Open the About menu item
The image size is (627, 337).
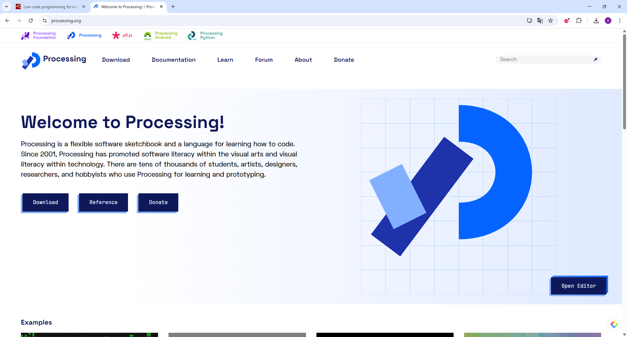[x=303, y=60]
